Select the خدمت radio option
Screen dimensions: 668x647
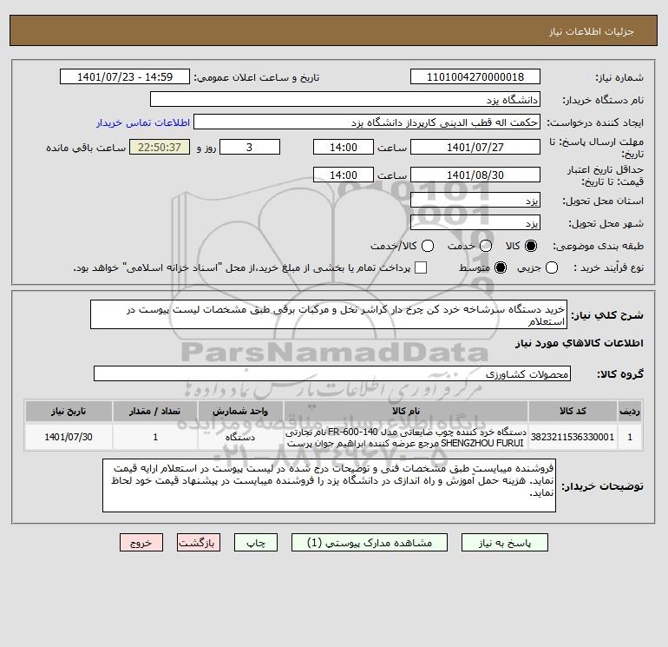coord(486,246)
